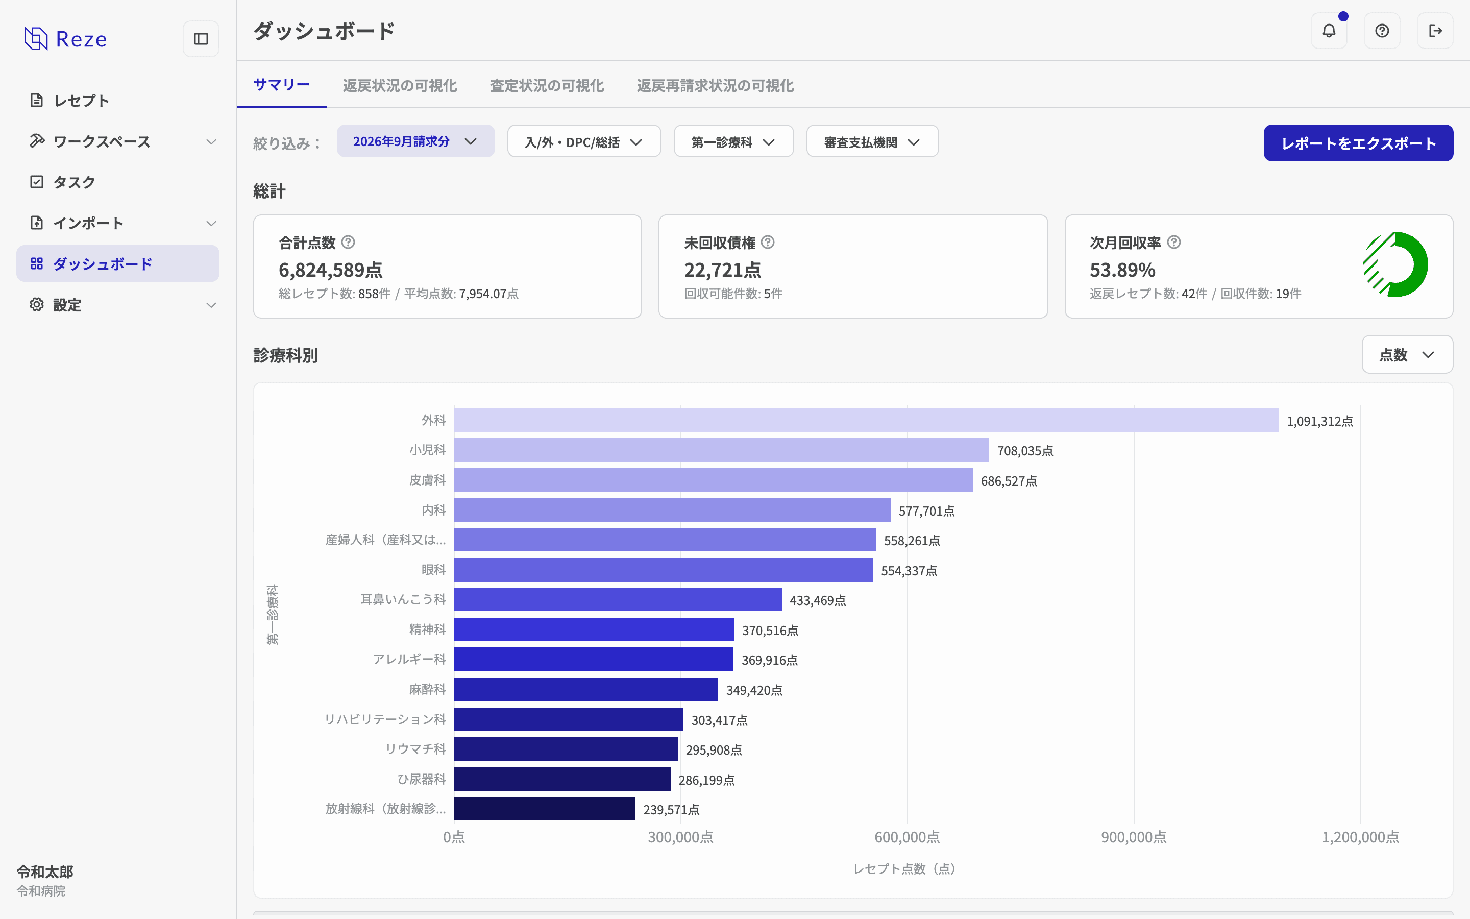Open the 審査支払機関 filter dropdown
Viewport: 1470px width, 919px height.
point(872,141)
